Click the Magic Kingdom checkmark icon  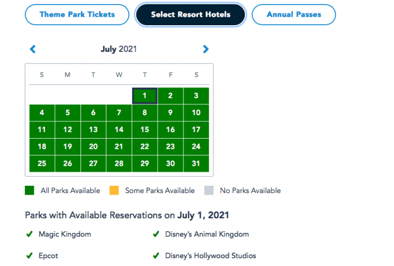29,234
